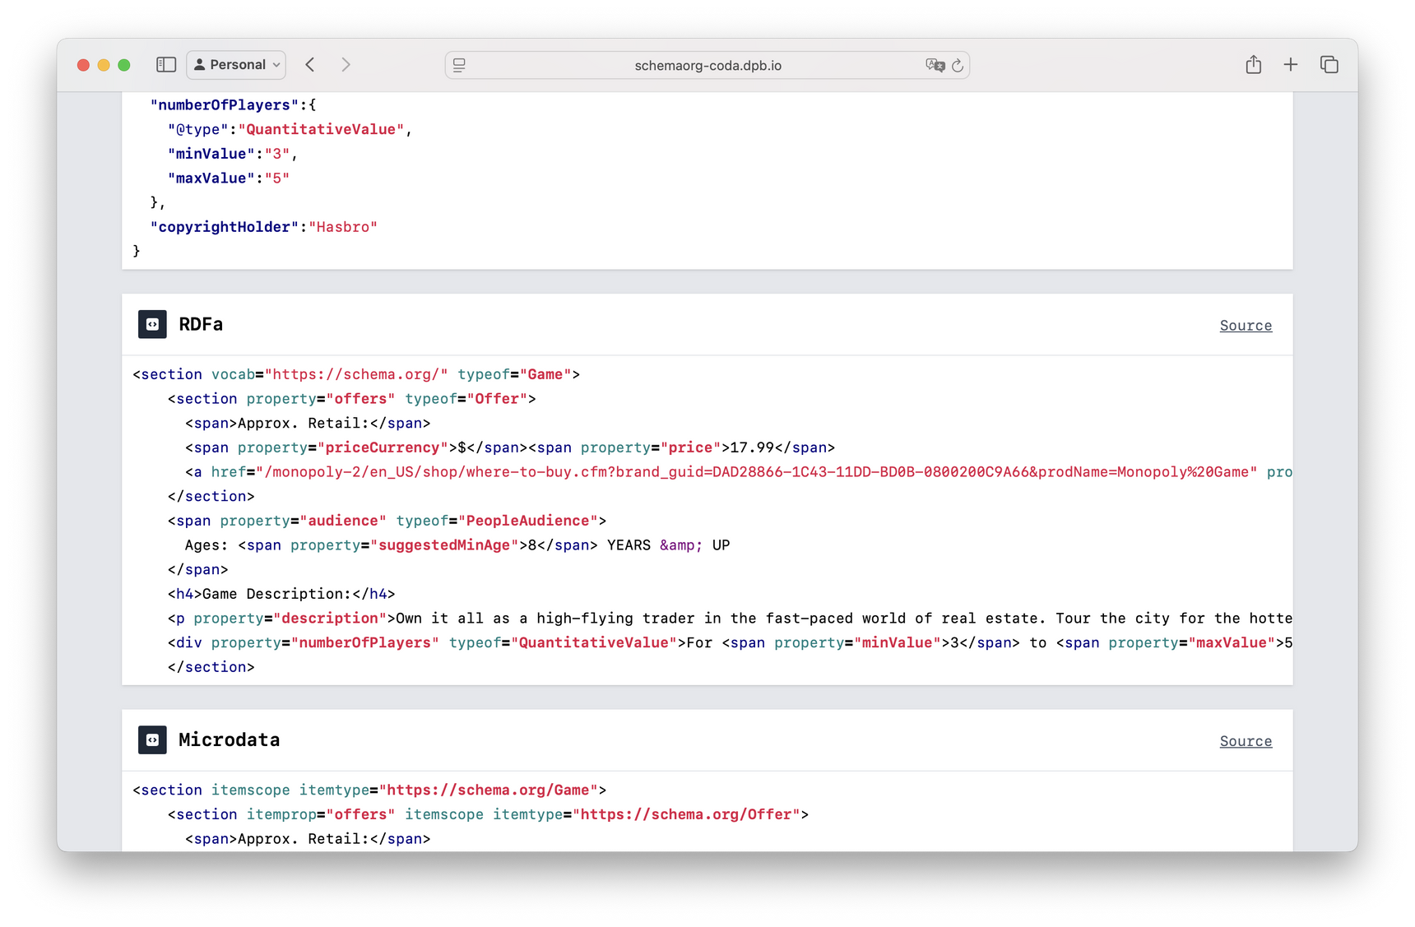
Task: Navigate forward using the forward arrow
Action: 346,64
